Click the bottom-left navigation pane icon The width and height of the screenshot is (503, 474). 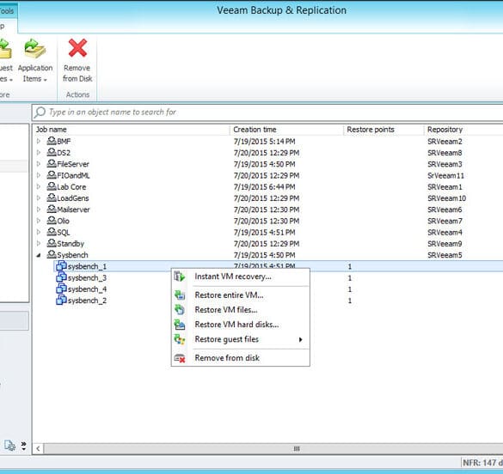(x=9, y=446)
